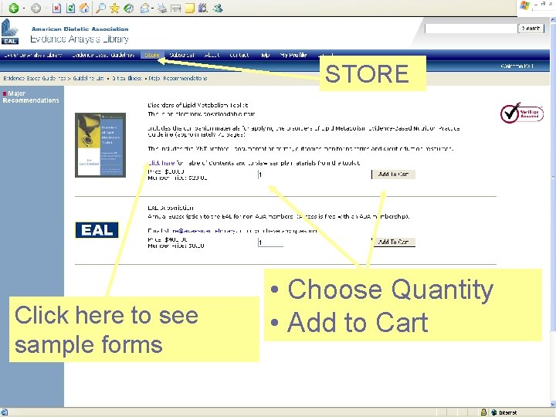Follow the Guideline List breadcrumb link
Viewport: 556px width, 417px height.
(88, 78)
